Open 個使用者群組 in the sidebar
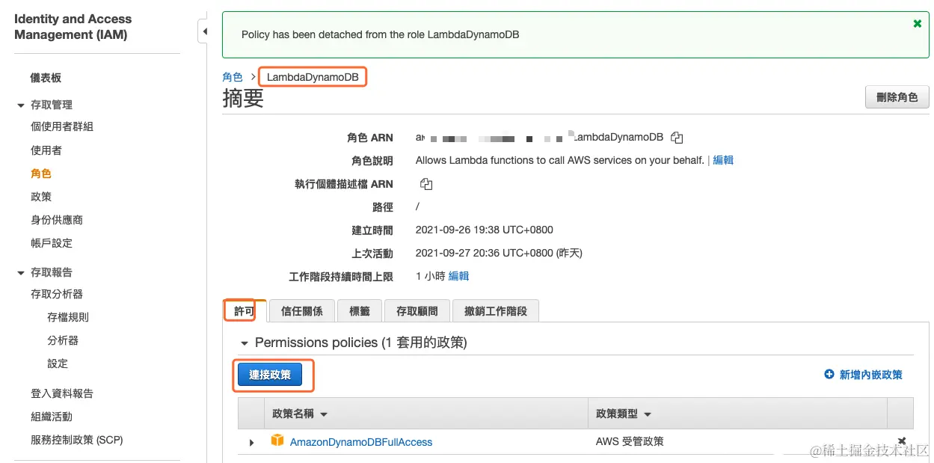The height and width of the screenshot is (463, 934). (x=62, y=126)
